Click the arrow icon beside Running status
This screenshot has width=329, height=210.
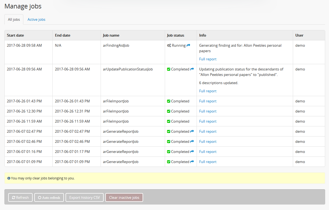[x=188, y=46]
